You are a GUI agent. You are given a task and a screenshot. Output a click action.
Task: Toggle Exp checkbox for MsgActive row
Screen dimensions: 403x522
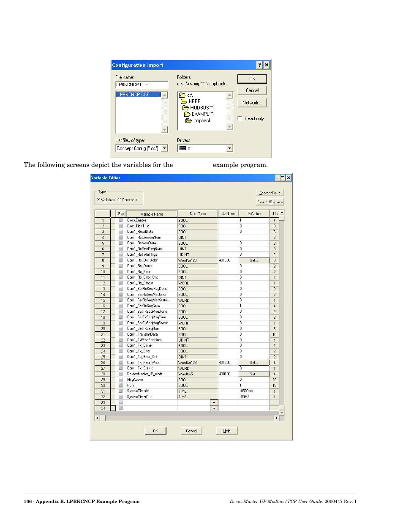120,380
